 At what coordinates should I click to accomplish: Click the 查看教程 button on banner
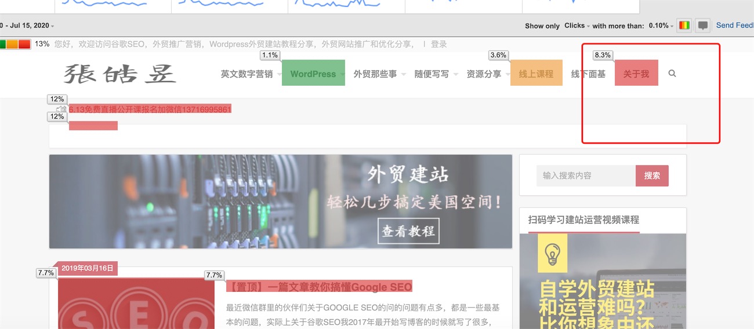(x=408, y=231)
